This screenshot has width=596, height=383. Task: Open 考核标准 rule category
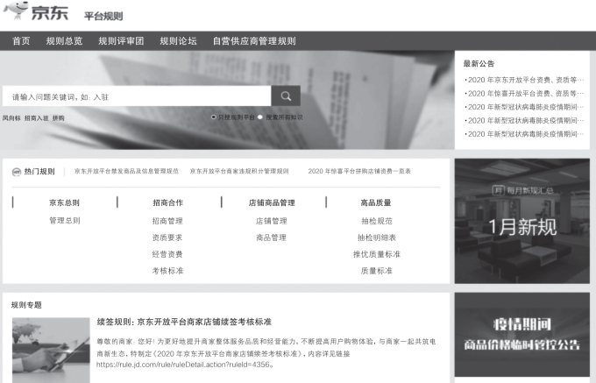(x=167, y=271)
